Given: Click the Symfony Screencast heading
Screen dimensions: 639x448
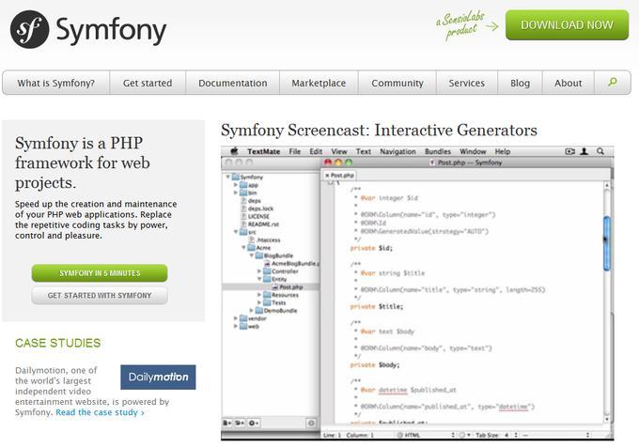Looking at the screenshot, I should pos(379,131).
